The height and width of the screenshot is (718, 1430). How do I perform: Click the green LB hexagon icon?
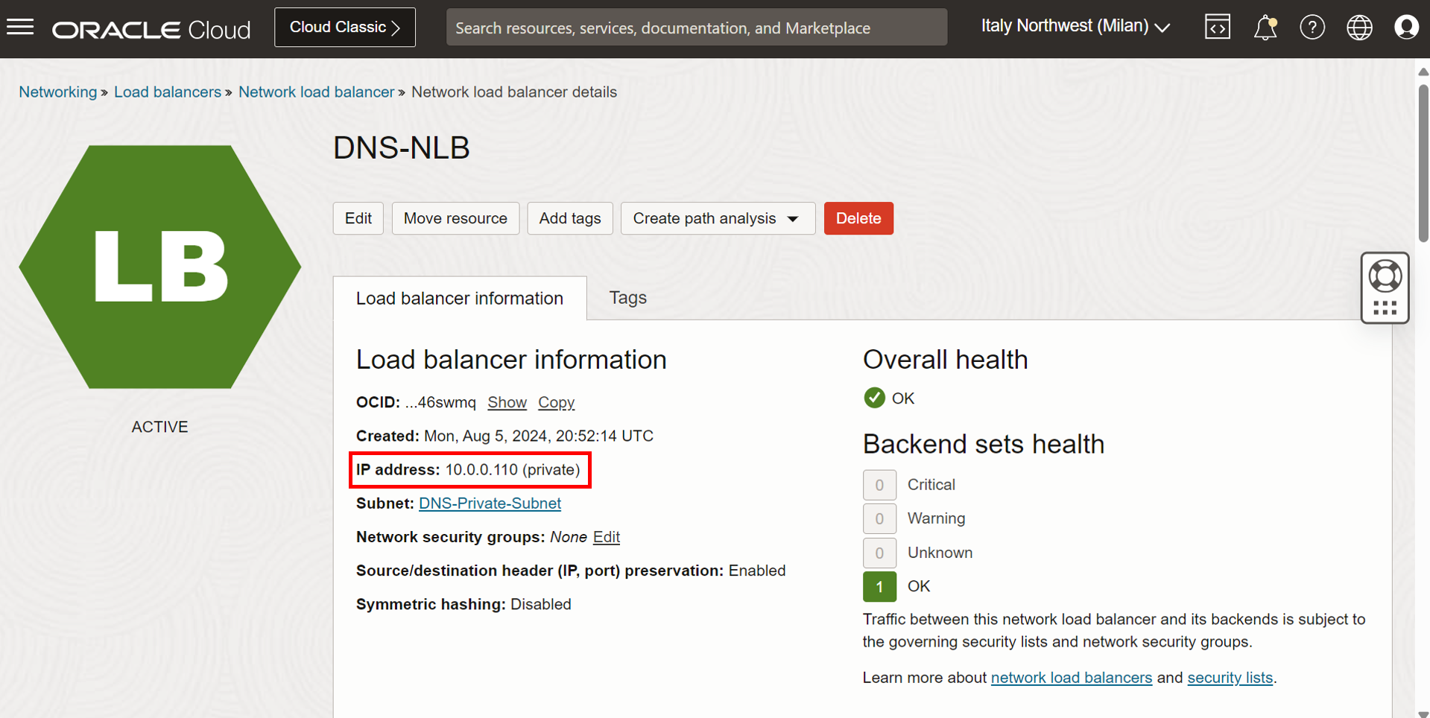pos(160,267)
